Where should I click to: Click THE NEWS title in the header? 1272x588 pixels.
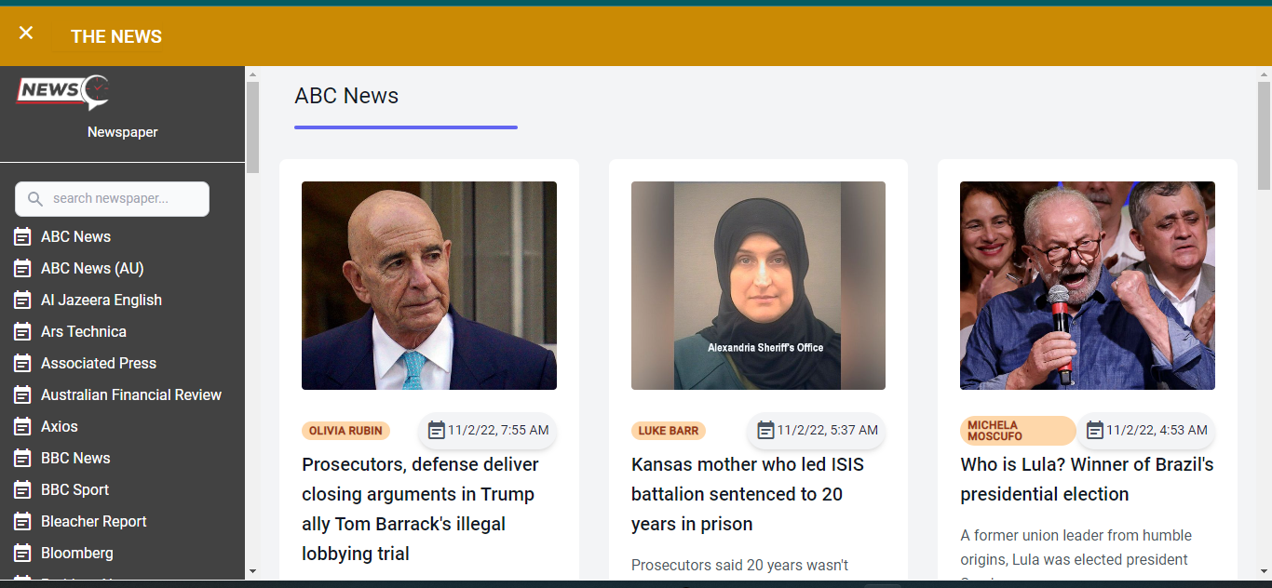click(116, 36)
